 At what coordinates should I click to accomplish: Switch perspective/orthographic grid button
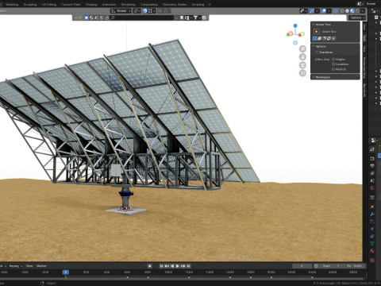click(x=302, y=73)
